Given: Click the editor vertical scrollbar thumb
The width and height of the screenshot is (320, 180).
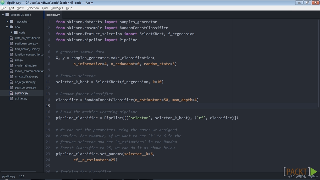Looking at the screenshot, I should (x=319, y=64).
